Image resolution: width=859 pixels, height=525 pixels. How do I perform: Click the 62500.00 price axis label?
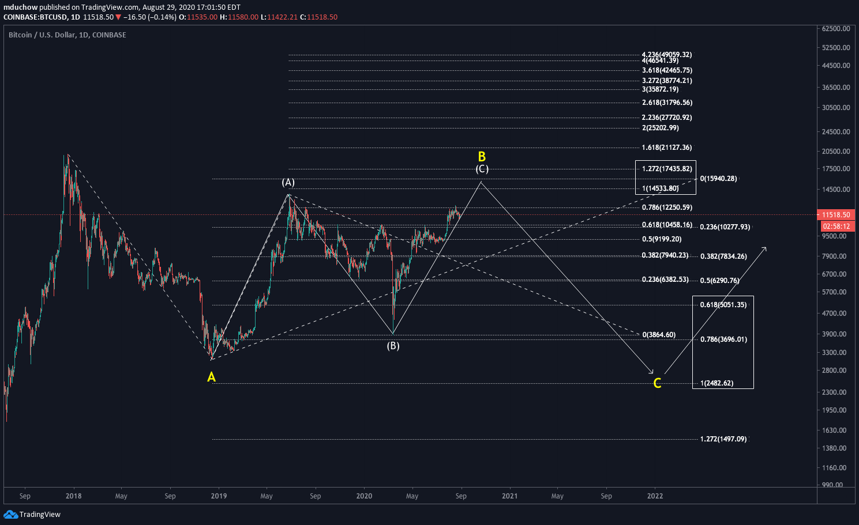837,28
